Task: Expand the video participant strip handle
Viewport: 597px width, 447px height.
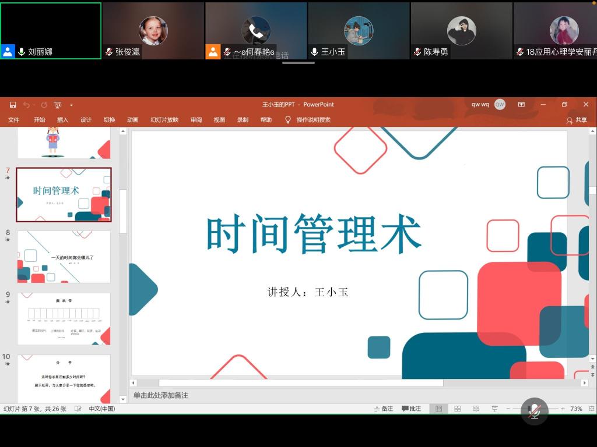Action: tap(298, 63)
